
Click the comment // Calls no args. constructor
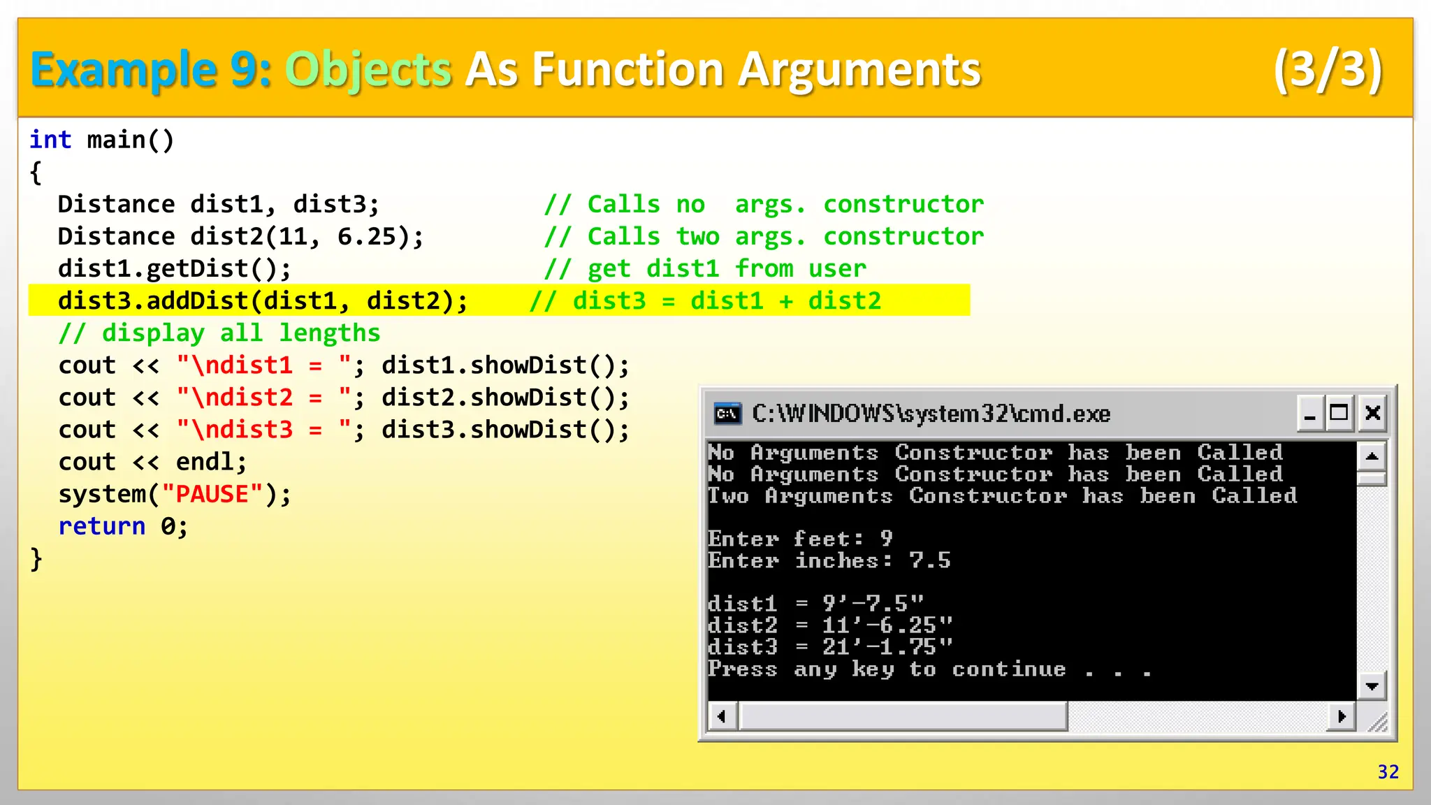tap(764, 204)
